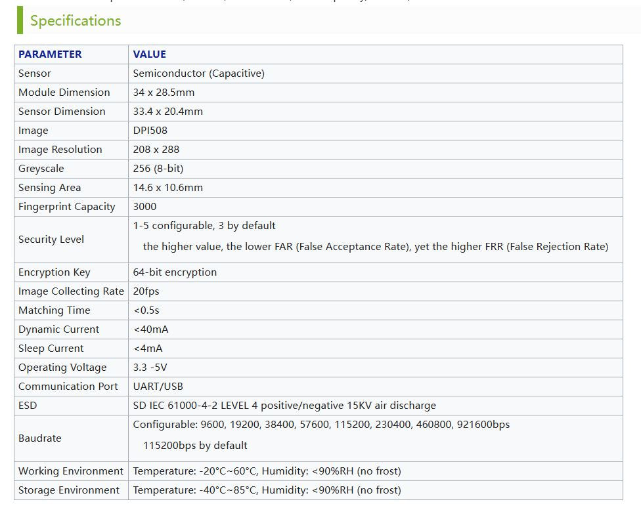Select the 14.6 x 10.6mm sensing area

(x=167, y=188)
